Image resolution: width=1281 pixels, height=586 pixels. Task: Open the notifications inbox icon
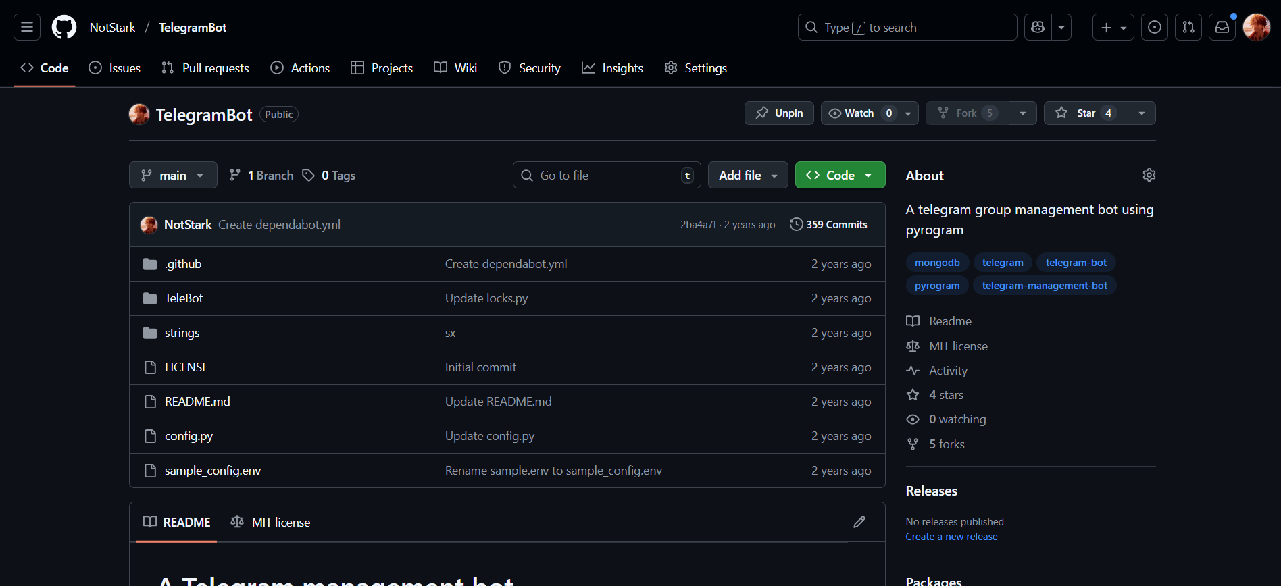[1222, 27]
